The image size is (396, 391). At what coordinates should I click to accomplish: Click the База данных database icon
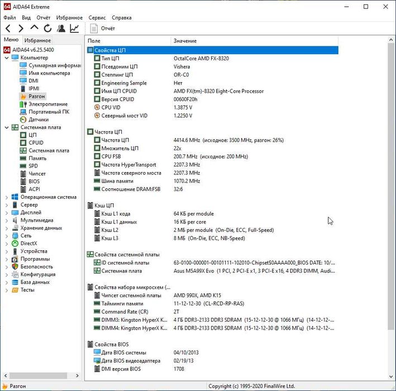(15, 282)
